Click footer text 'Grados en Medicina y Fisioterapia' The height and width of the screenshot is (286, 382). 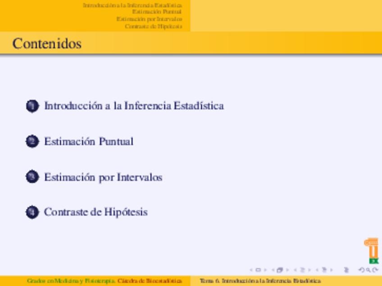[71, 281]
